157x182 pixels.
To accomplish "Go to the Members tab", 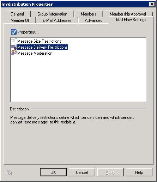I will pyautogui.click(x=89, y=14).
